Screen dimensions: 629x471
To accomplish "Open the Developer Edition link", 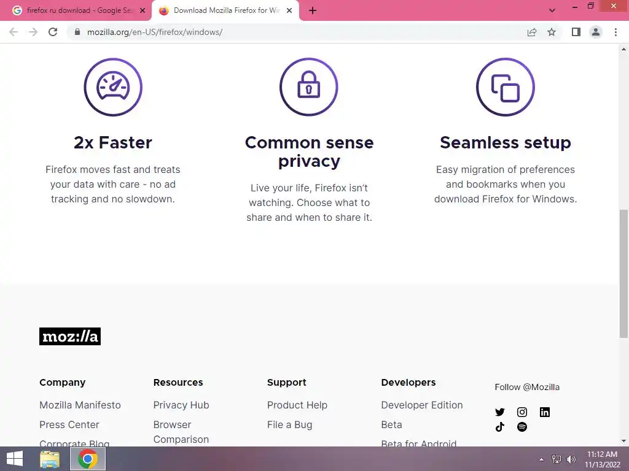I will coord(422,405).
